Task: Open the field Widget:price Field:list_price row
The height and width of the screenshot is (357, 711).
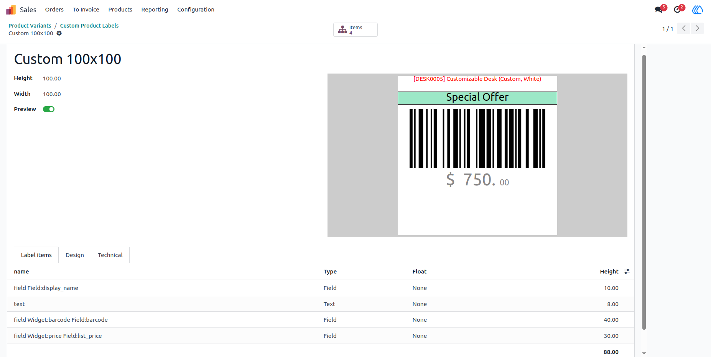Action: 321,336
